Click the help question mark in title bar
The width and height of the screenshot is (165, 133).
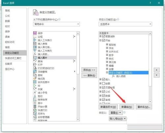(150, 3)
